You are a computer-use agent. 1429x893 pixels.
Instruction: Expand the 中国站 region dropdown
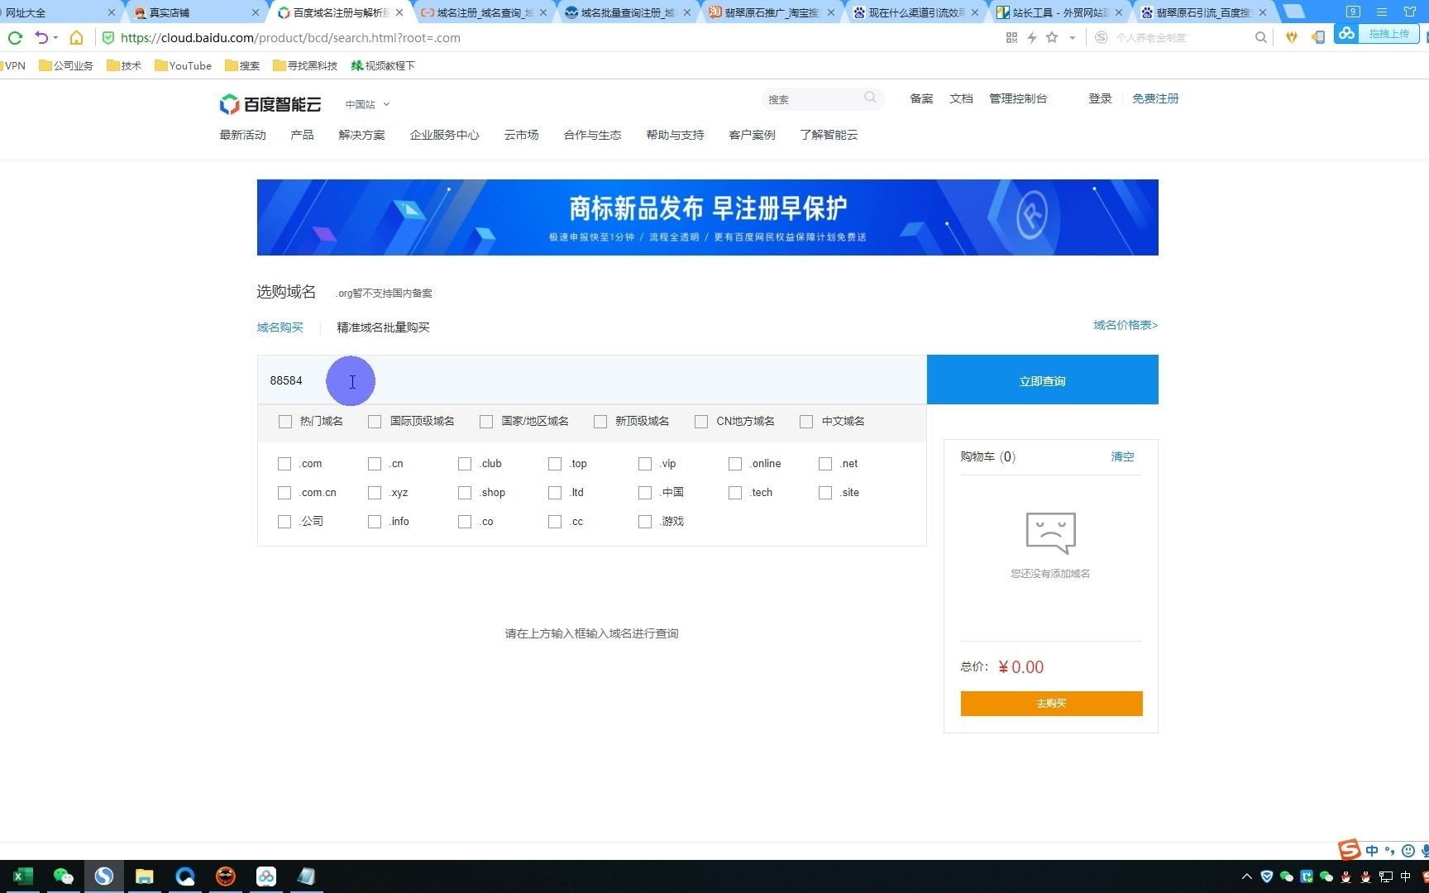(367, 105)
